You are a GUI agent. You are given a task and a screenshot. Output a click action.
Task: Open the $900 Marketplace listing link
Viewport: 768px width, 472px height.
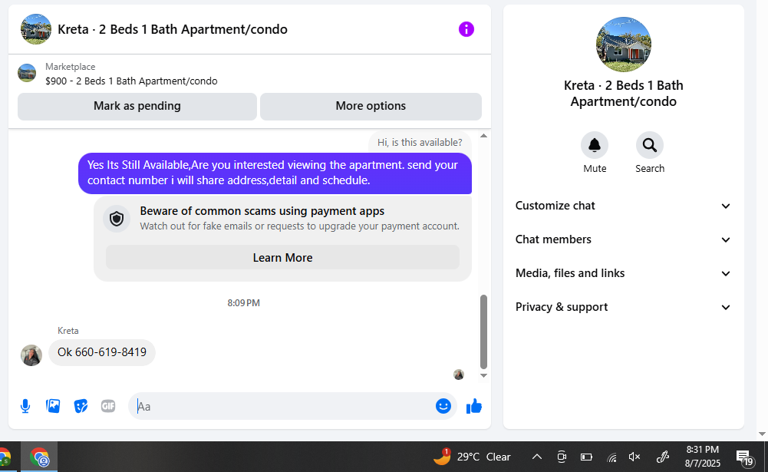[x=131, y=81]
